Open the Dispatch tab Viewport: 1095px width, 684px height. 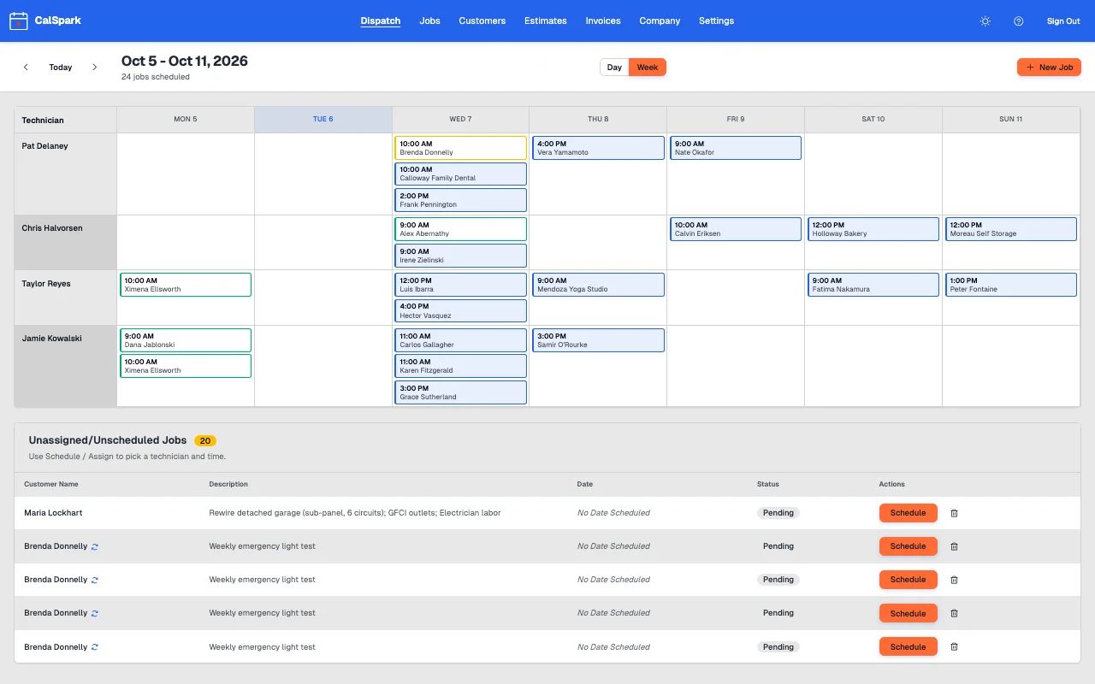[381, 21]
